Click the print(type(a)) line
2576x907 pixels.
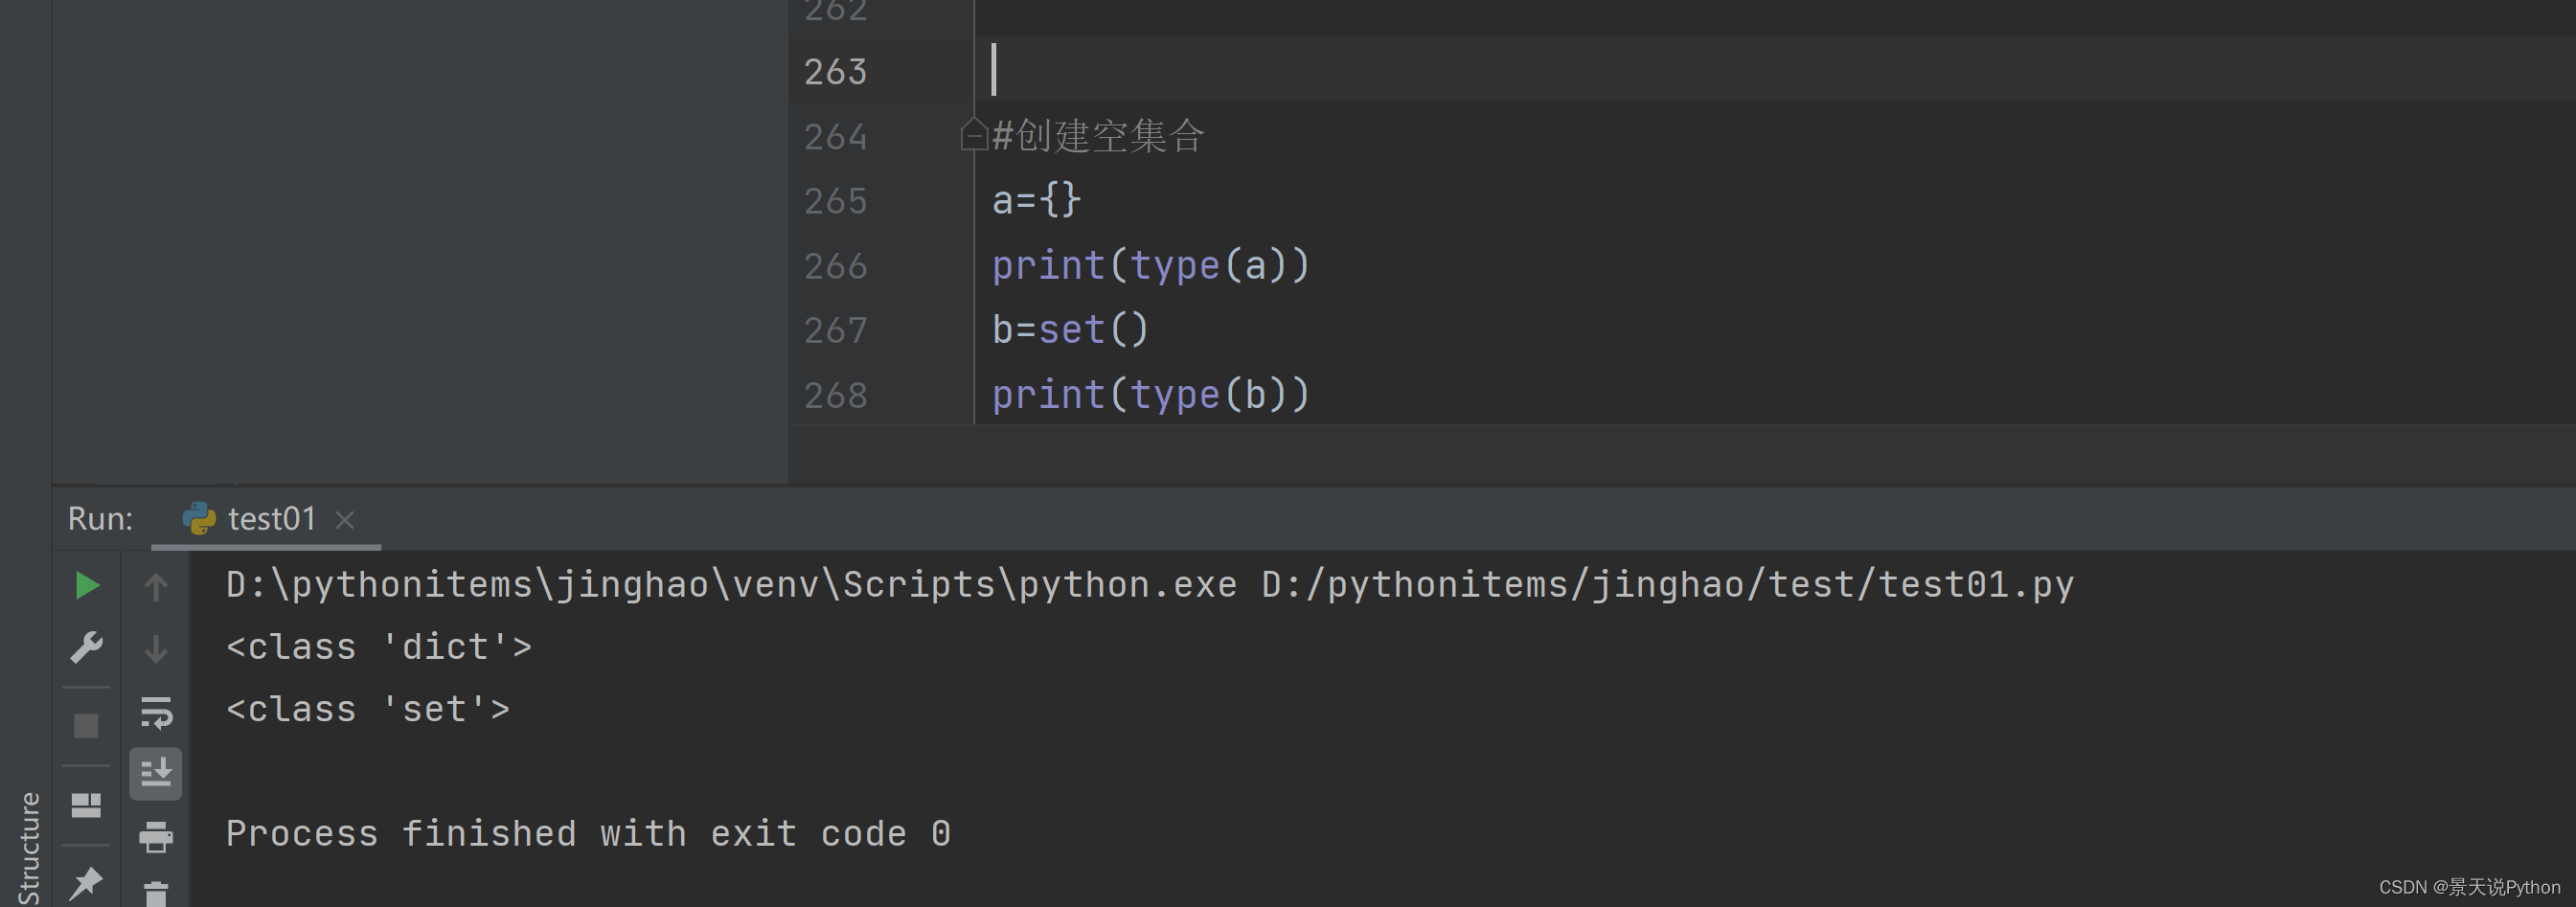pyautogui.click(x=1150, y=266)
